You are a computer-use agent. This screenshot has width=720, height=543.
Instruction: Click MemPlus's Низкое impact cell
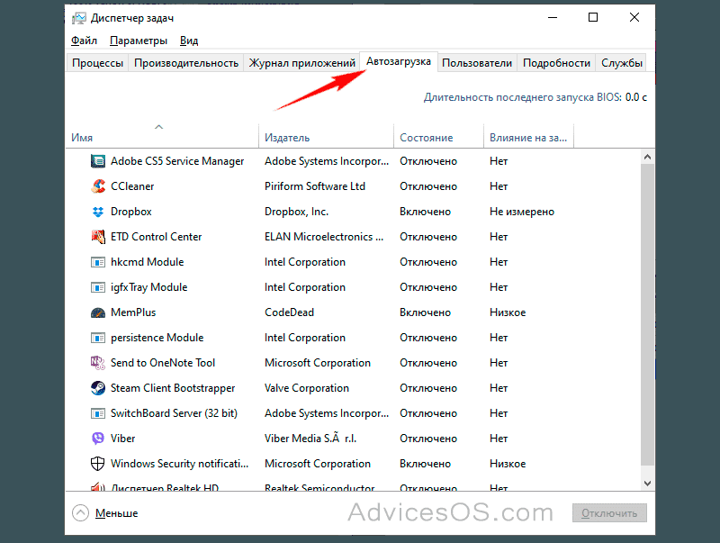click(x=508, y=312)
